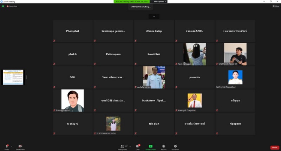
Task: Click the Record icon
Action: [x=163, y=146]
